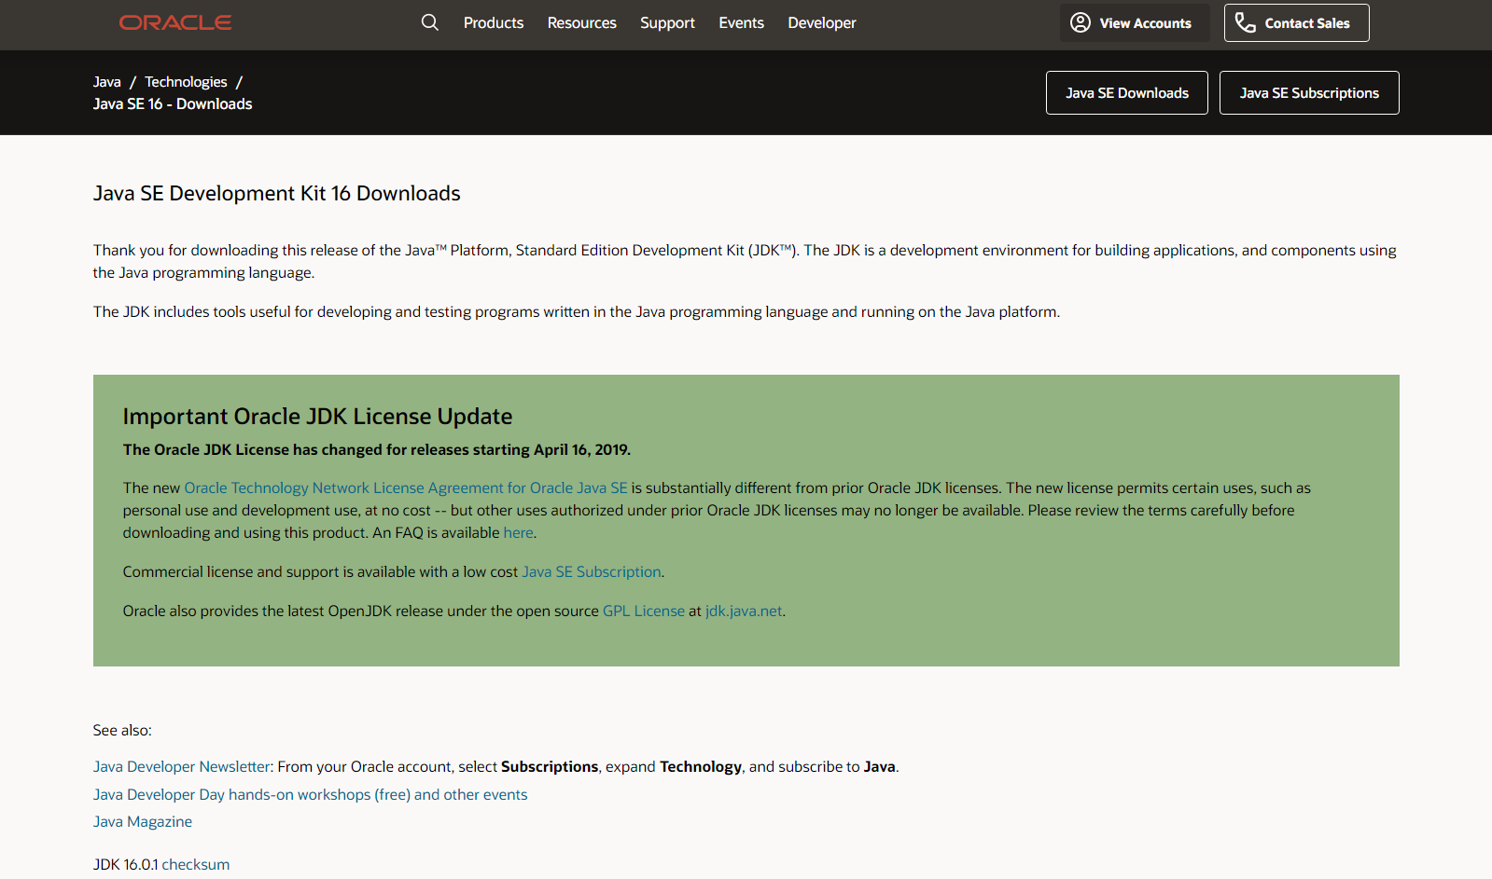Open the Resources menu

(582, 22)
